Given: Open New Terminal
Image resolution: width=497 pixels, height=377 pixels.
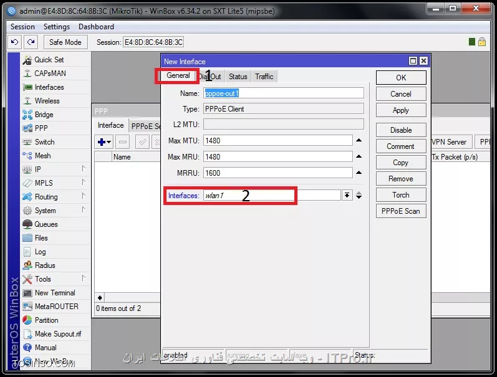Looking at the screenshot, I should coord(55,293).
